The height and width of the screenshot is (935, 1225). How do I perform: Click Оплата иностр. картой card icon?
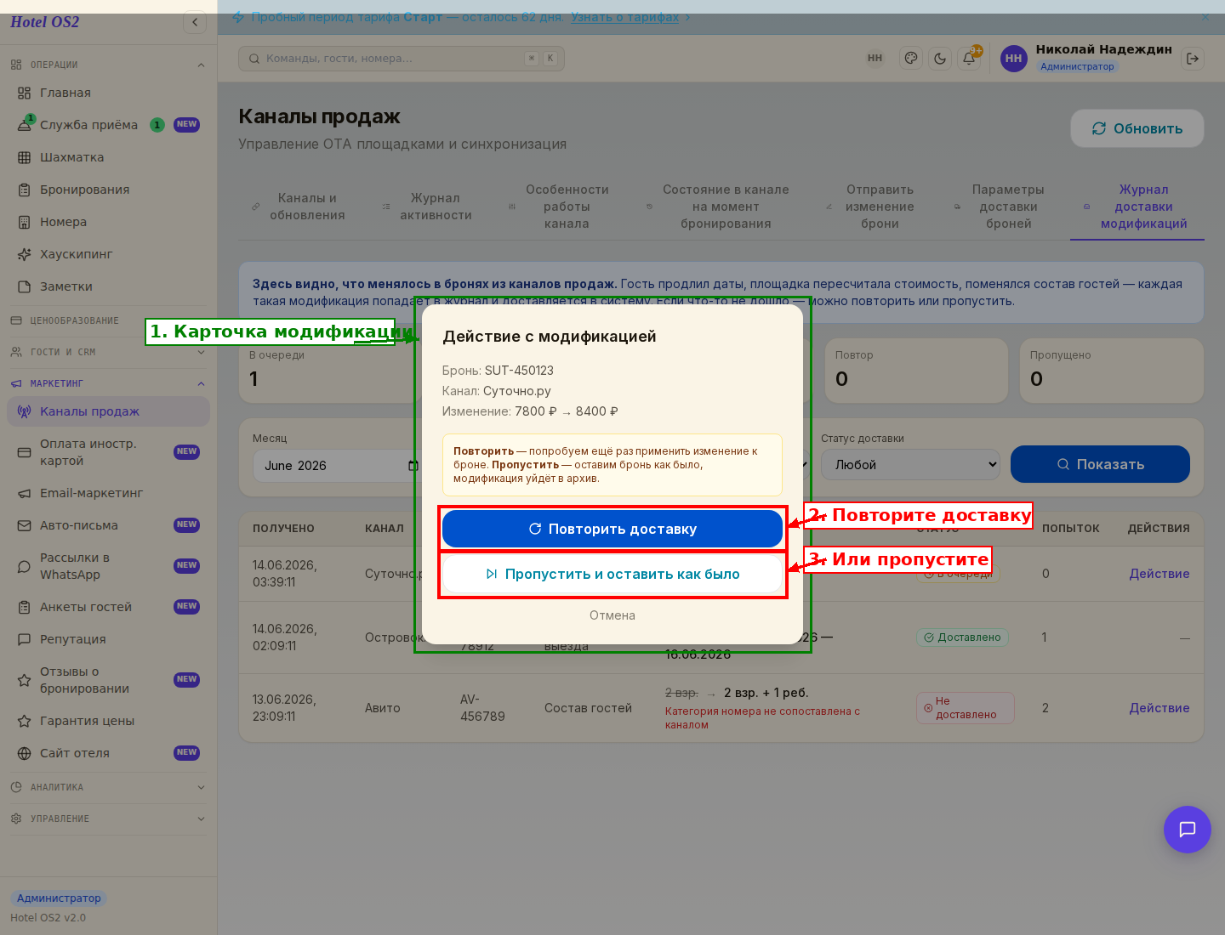(x=24, y=452)
